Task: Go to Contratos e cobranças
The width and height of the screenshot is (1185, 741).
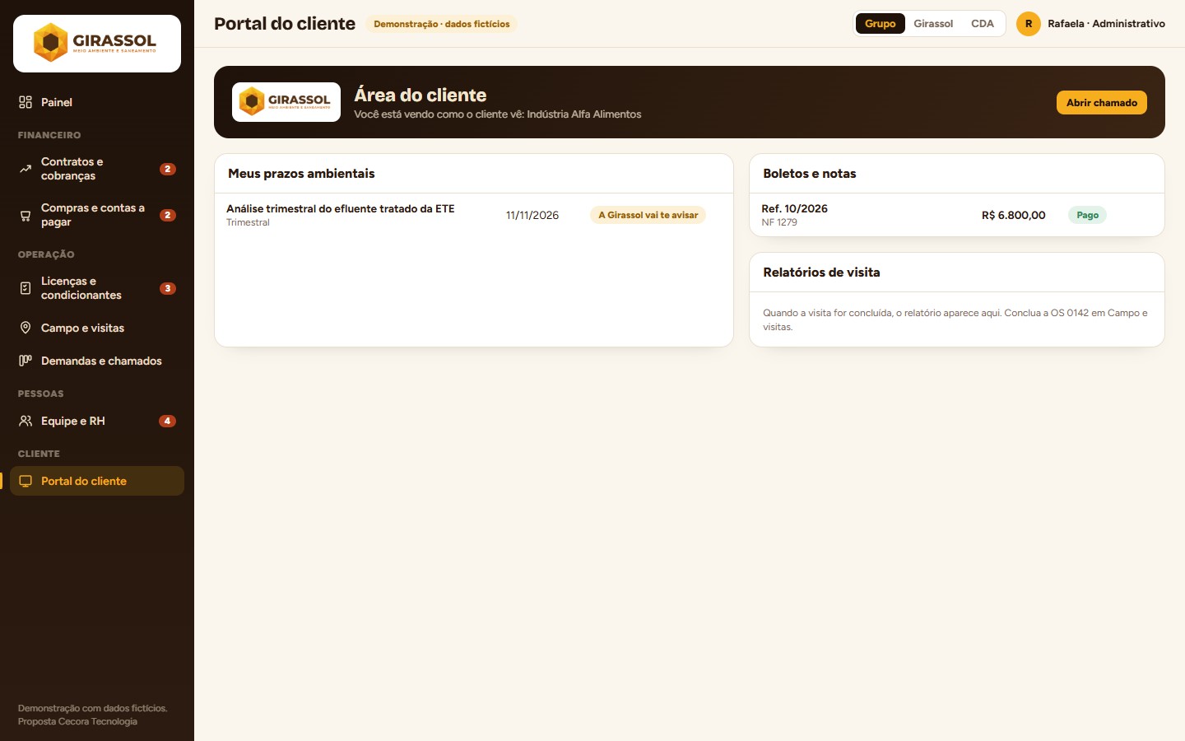Action: (97, 169)
